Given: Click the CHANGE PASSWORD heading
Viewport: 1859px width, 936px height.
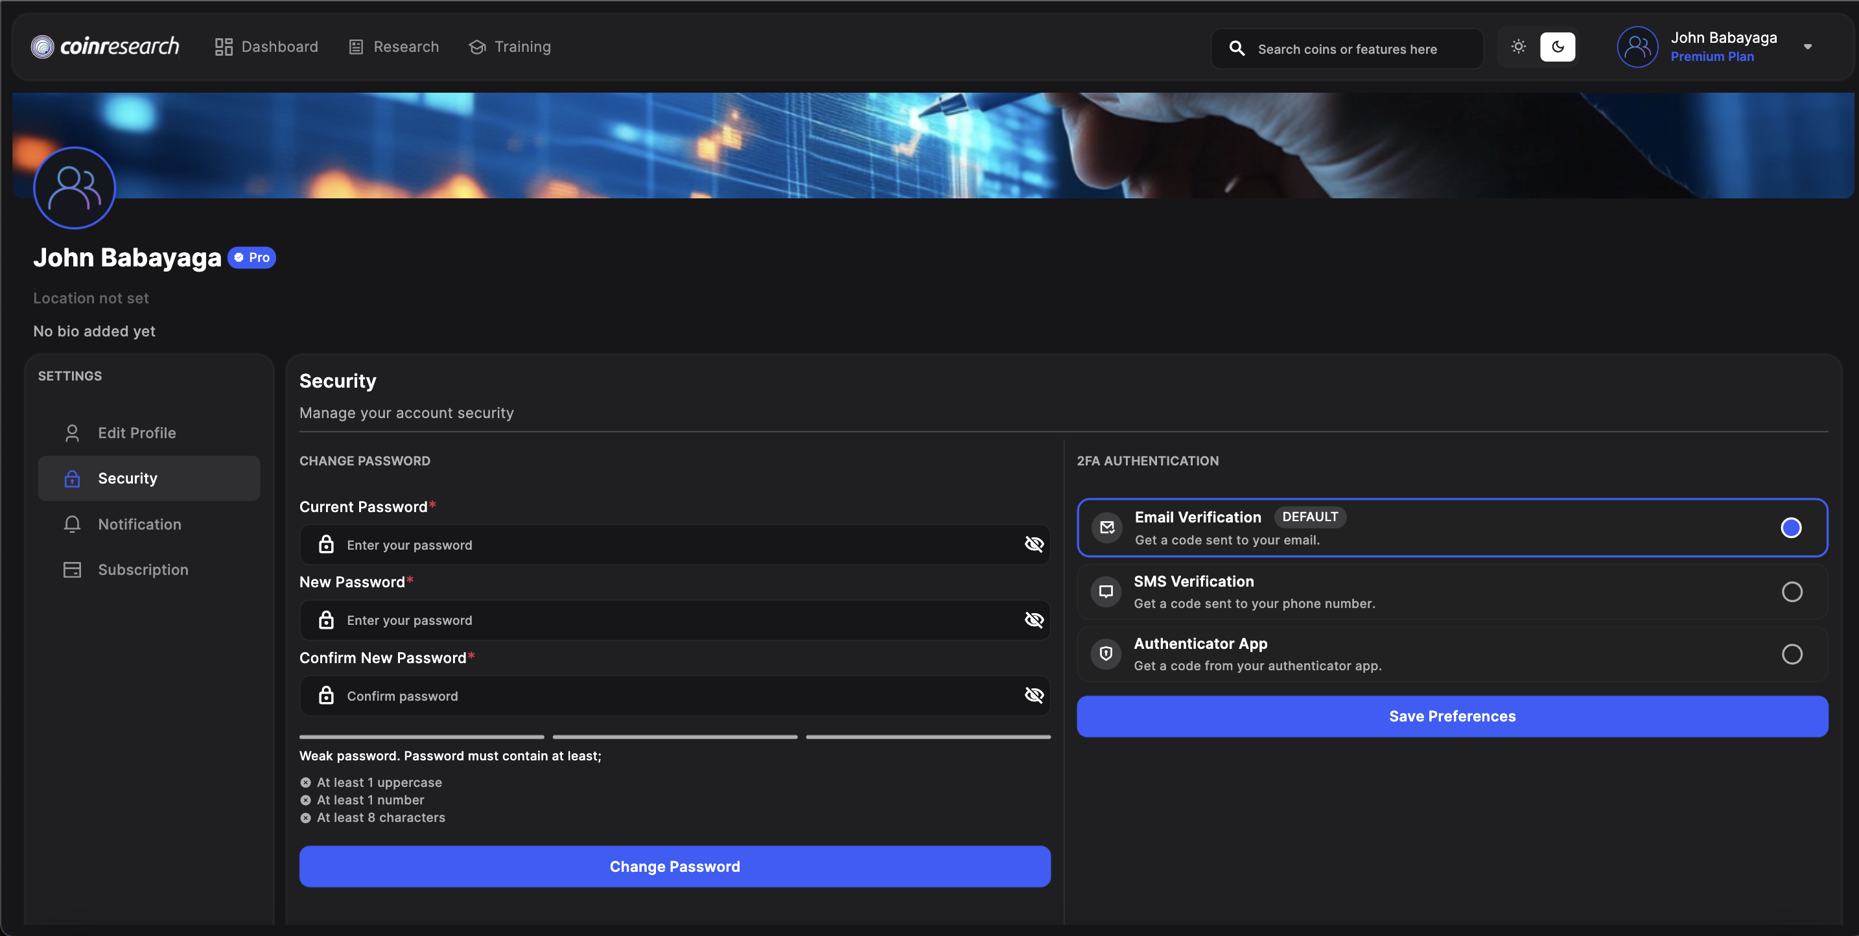Looking at the screenshot, I should pyautogui.click(x=364, y=460).
